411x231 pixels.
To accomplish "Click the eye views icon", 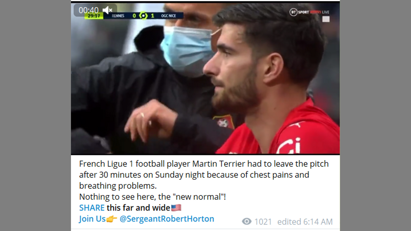I will coord(247,221).
